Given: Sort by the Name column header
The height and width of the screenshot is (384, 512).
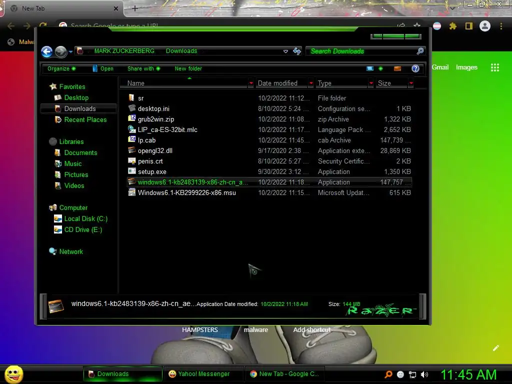Looking at the screenshot, I should pyautogui.click(x=184, y=83).
